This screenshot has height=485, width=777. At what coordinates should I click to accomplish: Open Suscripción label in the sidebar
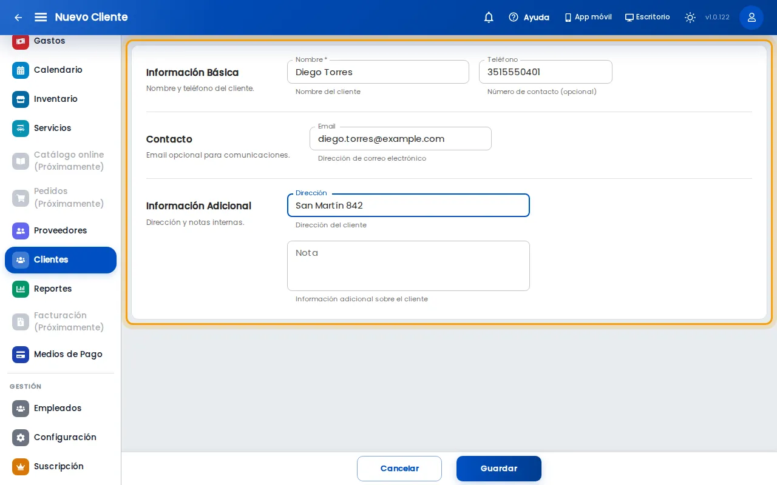point(59,466)
